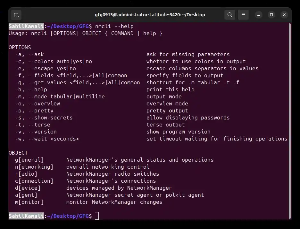300x229 pixels.
Task: Click the c[onnection] object name
Action: pyautogui.click(x=34, y=181)
